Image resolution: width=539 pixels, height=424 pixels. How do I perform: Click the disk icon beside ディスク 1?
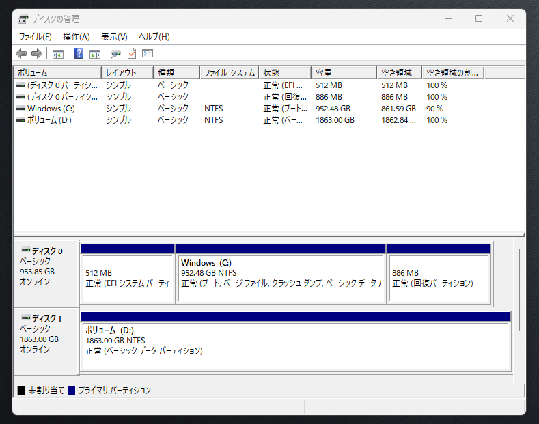point(26,317)
